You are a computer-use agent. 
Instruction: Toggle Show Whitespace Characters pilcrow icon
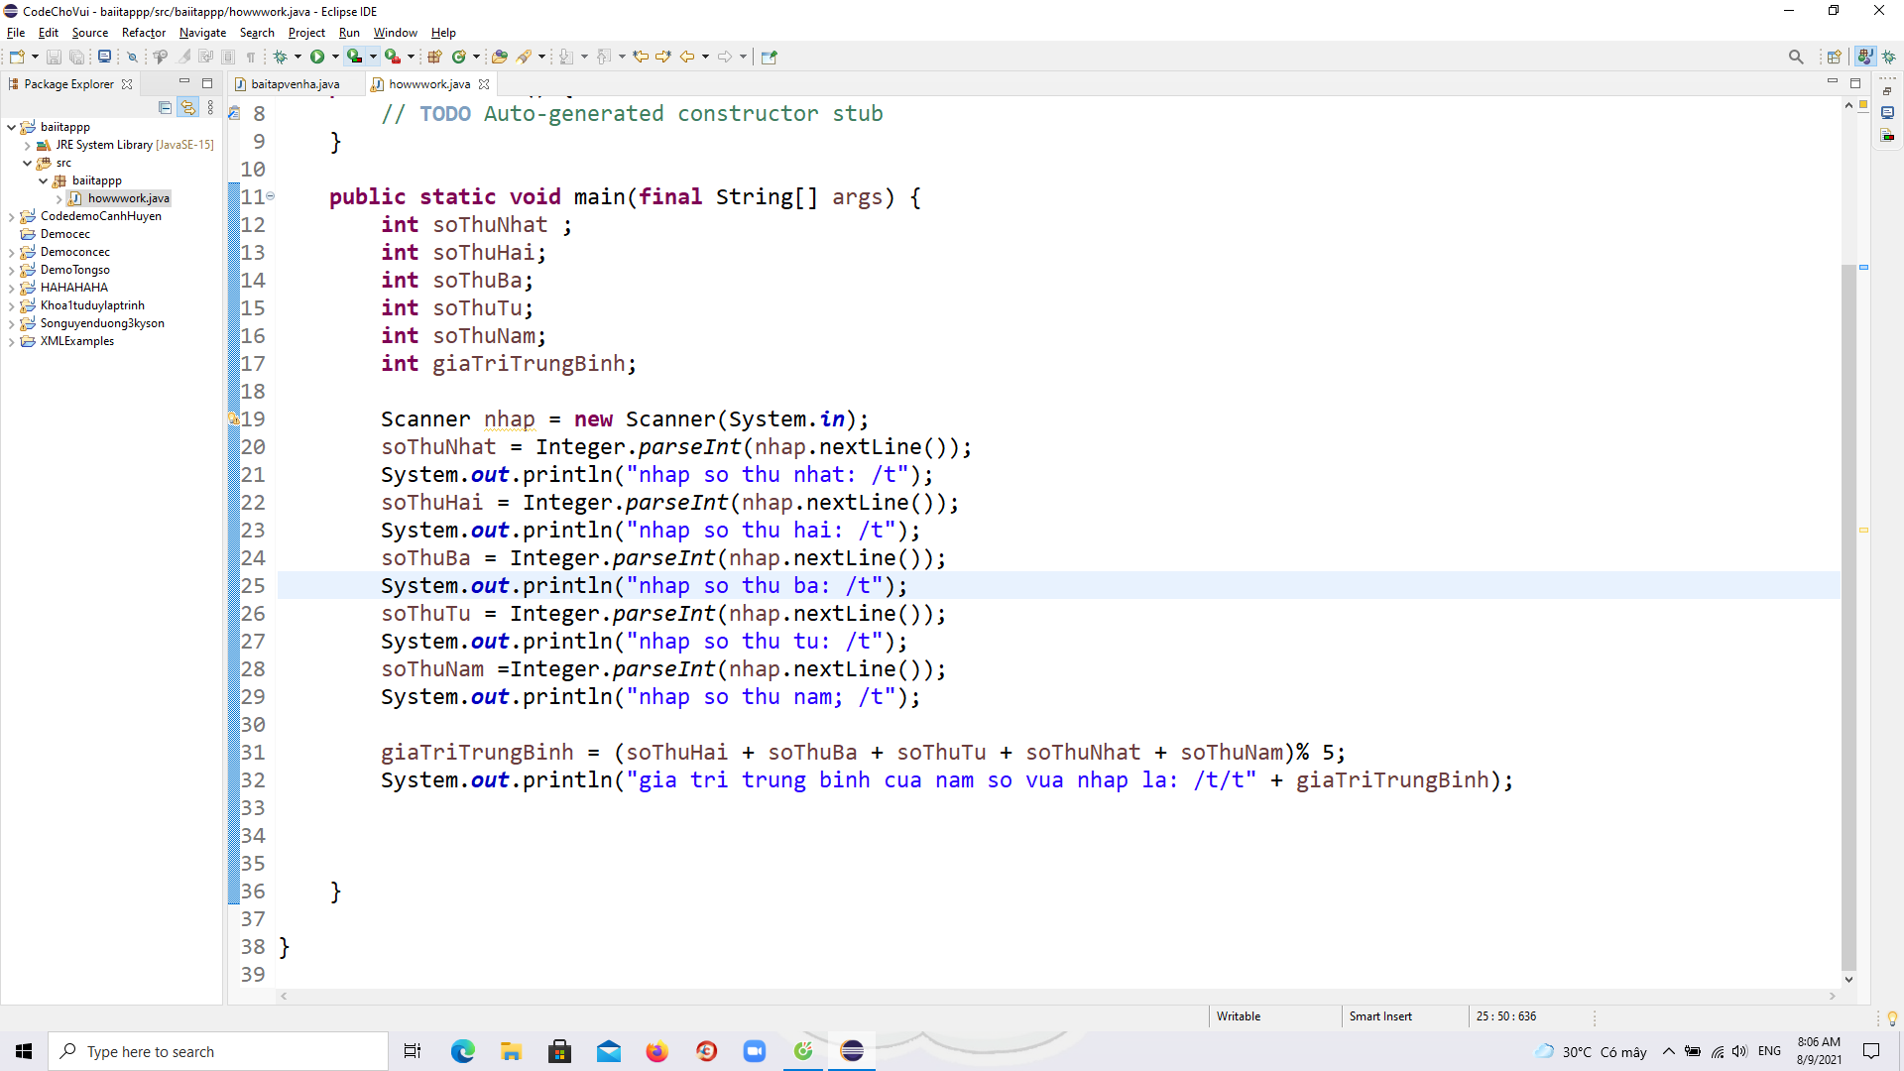[251, 57]
